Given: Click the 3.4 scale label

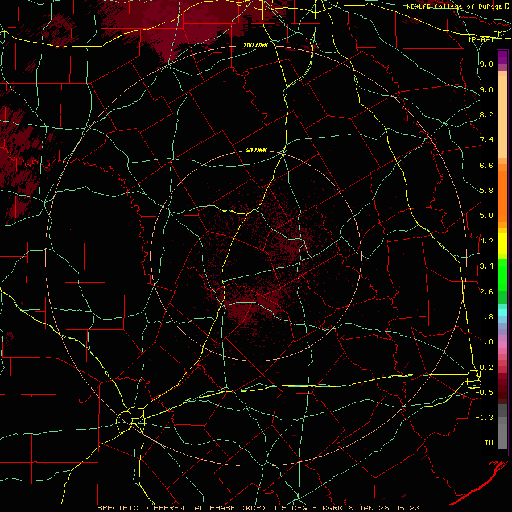Looking at the screenshot, I should pyautogui.click(x=486, y=266).
